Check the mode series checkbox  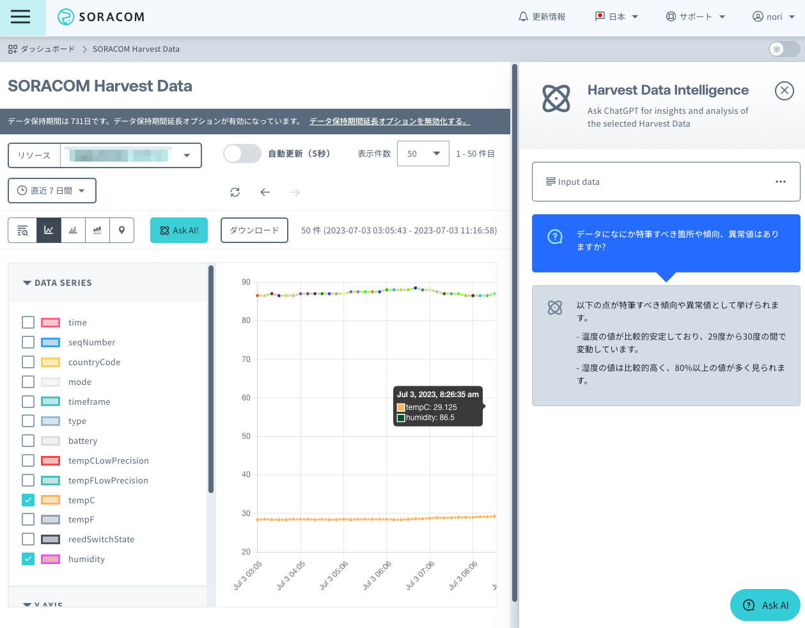pos(28,382)
